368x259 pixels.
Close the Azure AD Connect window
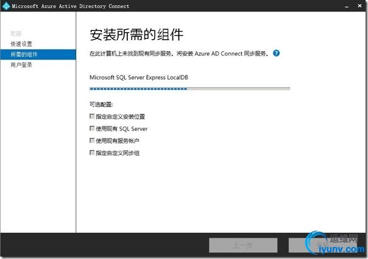[x=359, y=6]
